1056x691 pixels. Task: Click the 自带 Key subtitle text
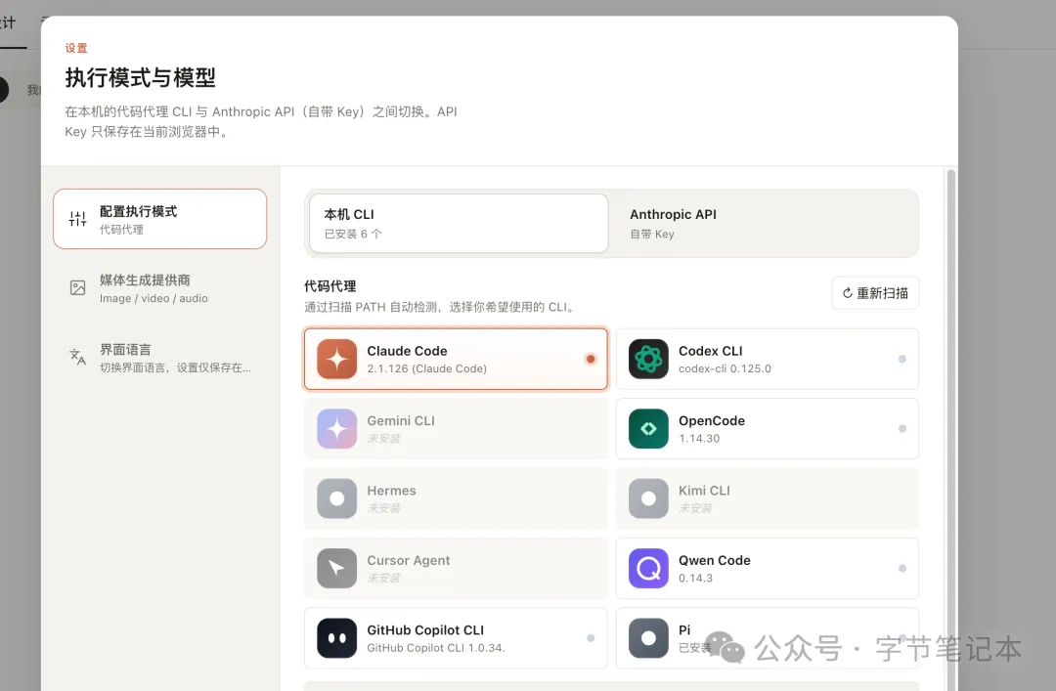tap(652, 234)
